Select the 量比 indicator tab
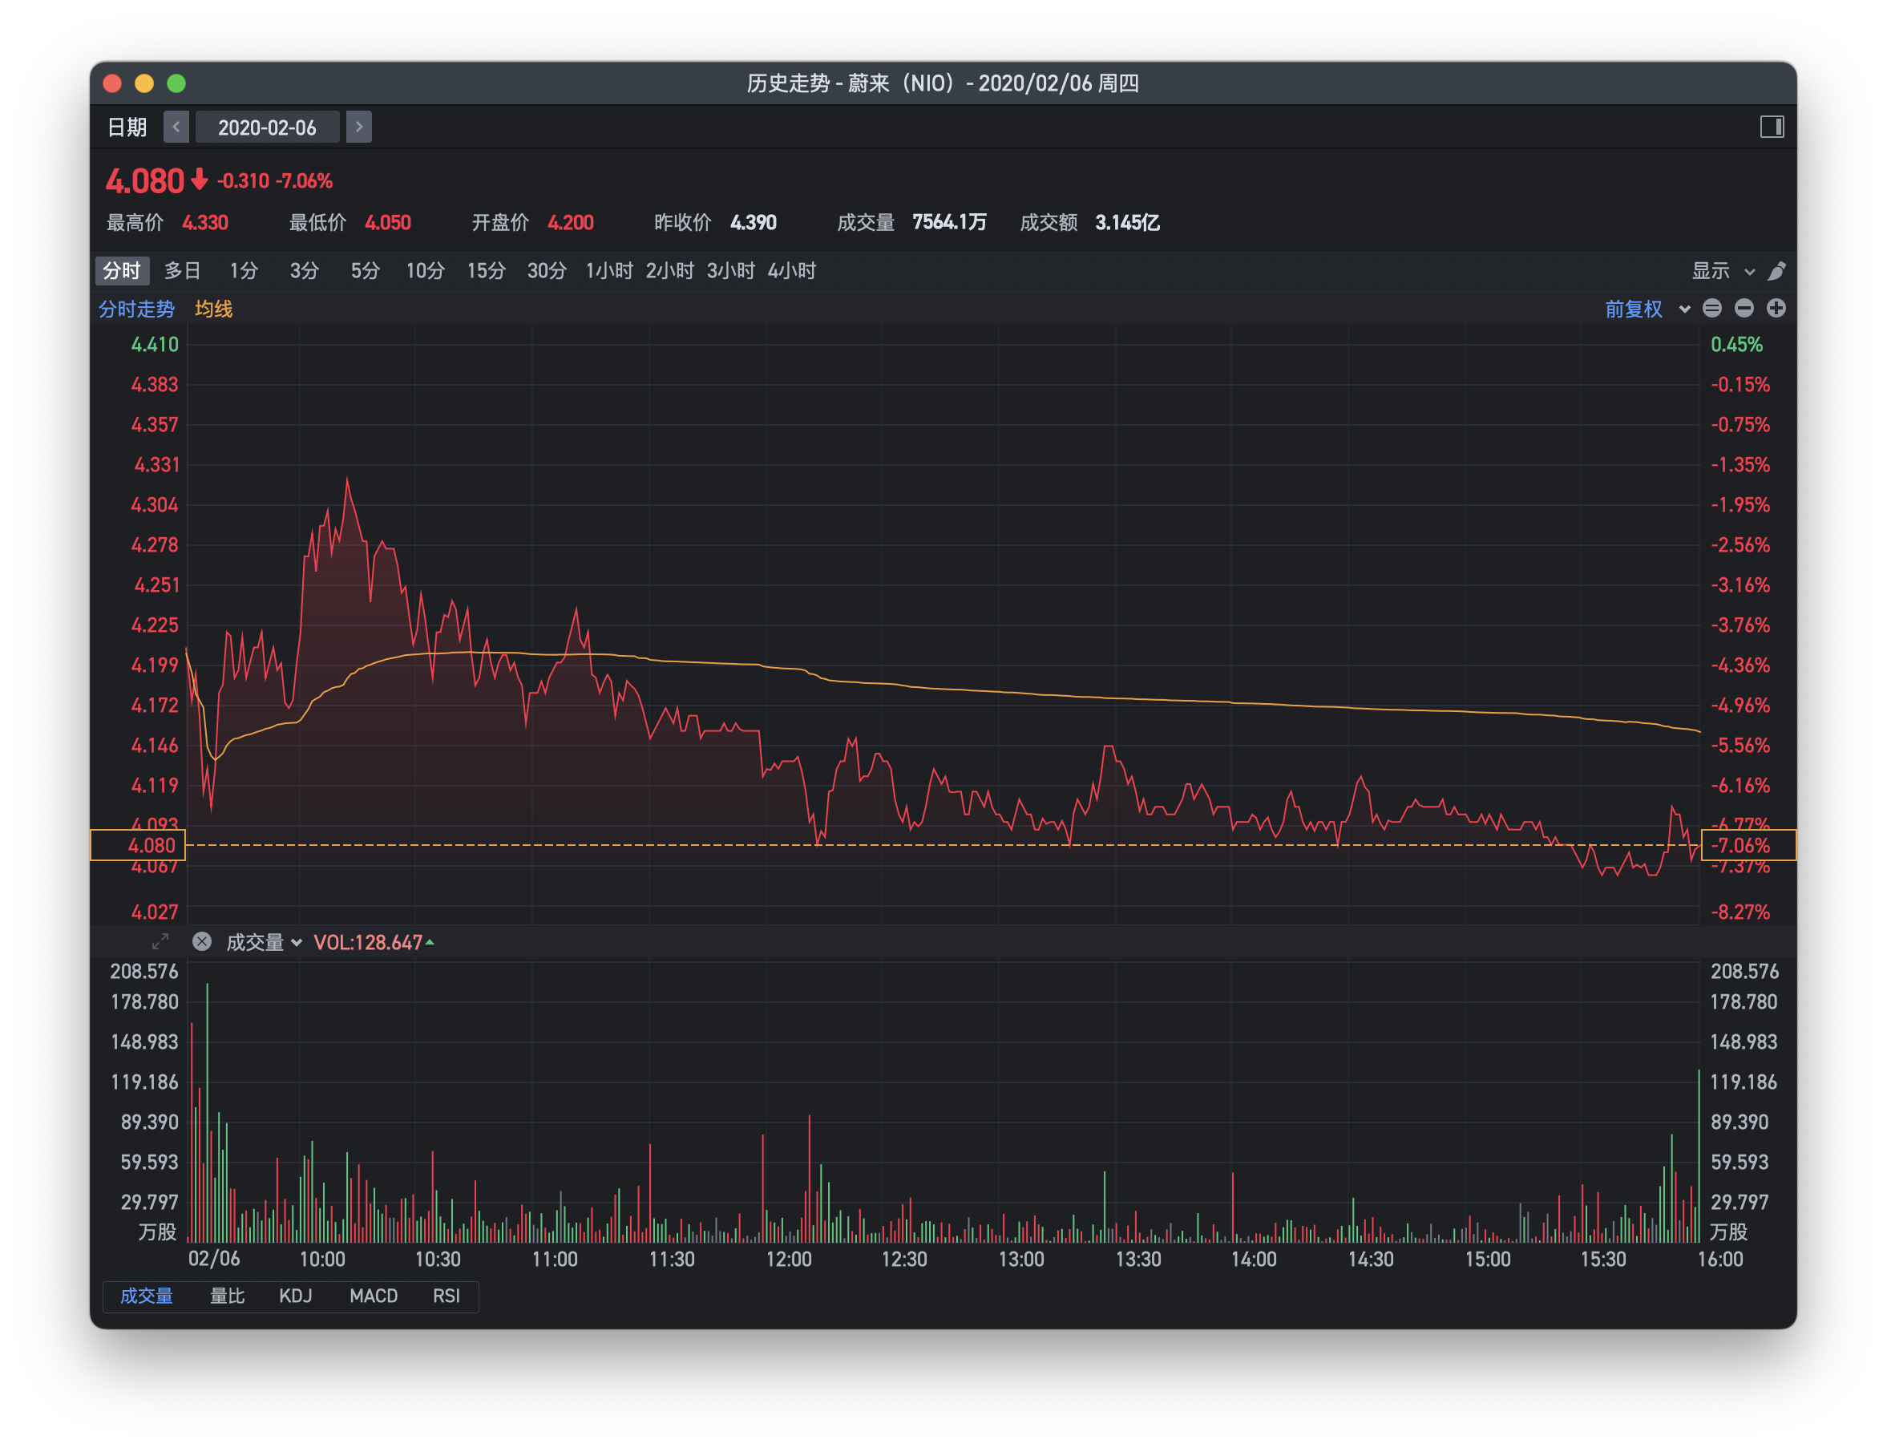Viewport: 1887px width, 1448px height. [x=227, y=1296]
